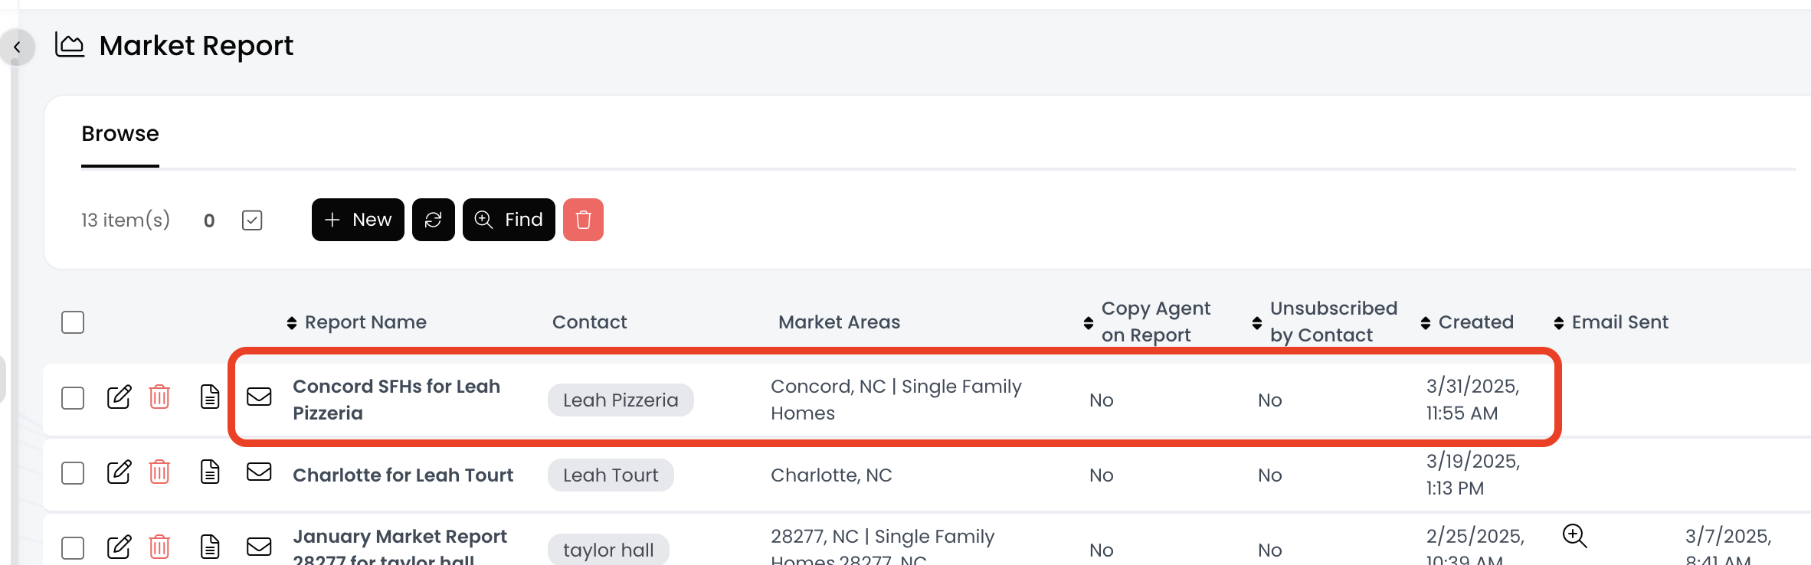Check the select-all header checkbox
1811x565 pixels.
[73, 322]
